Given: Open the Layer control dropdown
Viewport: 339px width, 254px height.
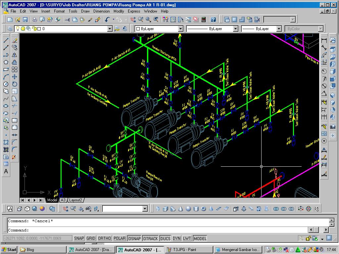Looking at the screenshot, I should (109, 28).
